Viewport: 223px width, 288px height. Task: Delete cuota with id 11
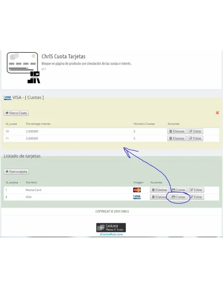pos(177,138)
